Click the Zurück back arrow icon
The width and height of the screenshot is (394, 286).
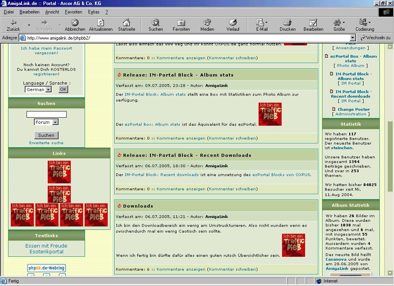pyautogui.click(x=13, y=23)
